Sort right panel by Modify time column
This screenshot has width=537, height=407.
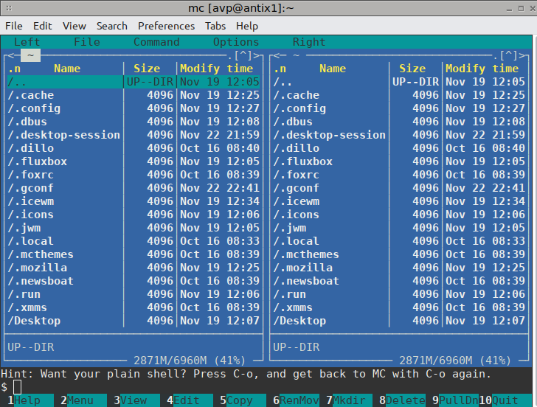tap(482, 69)
